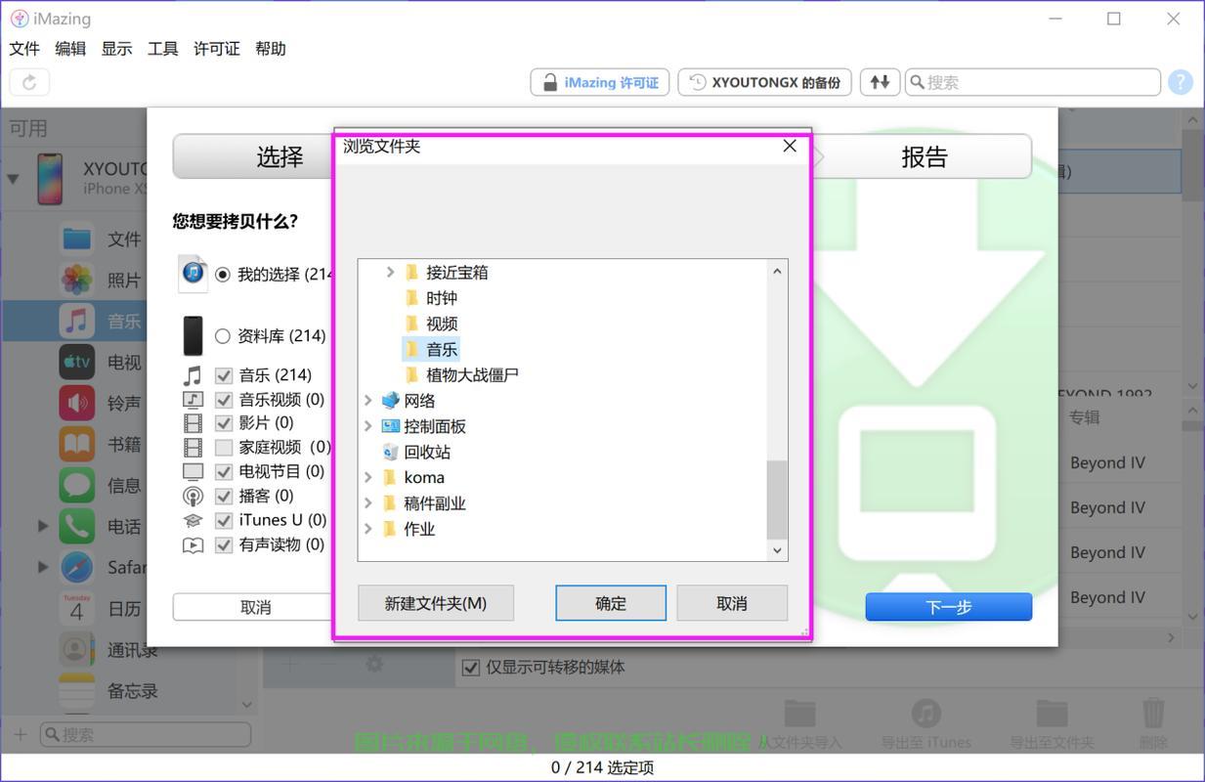
Task: Open the 许可证 menu
Action: point(216,49)
